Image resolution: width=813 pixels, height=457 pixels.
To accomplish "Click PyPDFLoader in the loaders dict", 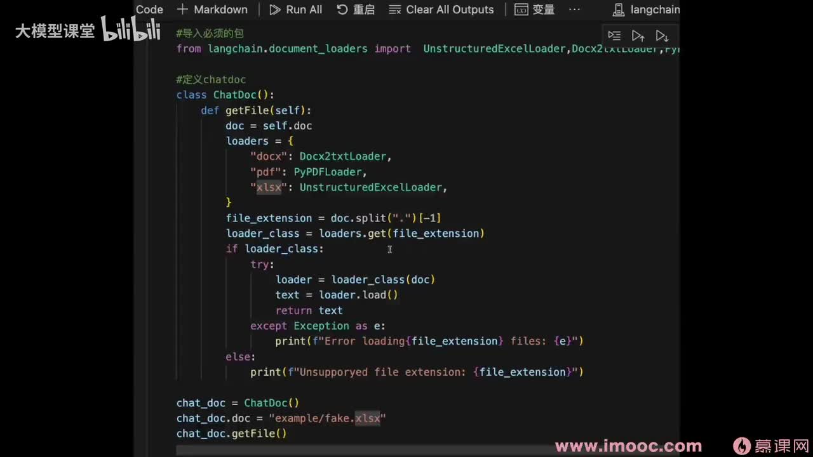I will tap(328, 172).
